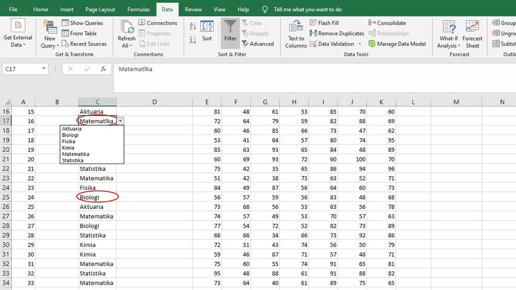516x290 pixels.
Task: Select Fisika cell in row 24
Action: coord(97,188)
